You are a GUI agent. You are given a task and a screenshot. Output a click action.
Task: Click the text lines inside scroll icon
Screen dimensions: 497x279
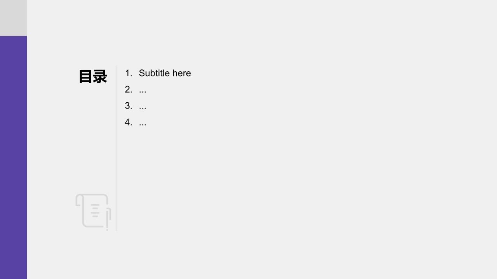coord(95,210)
